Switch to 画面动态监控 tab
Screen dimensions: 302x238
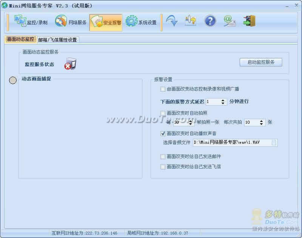(x=21, y=40)
